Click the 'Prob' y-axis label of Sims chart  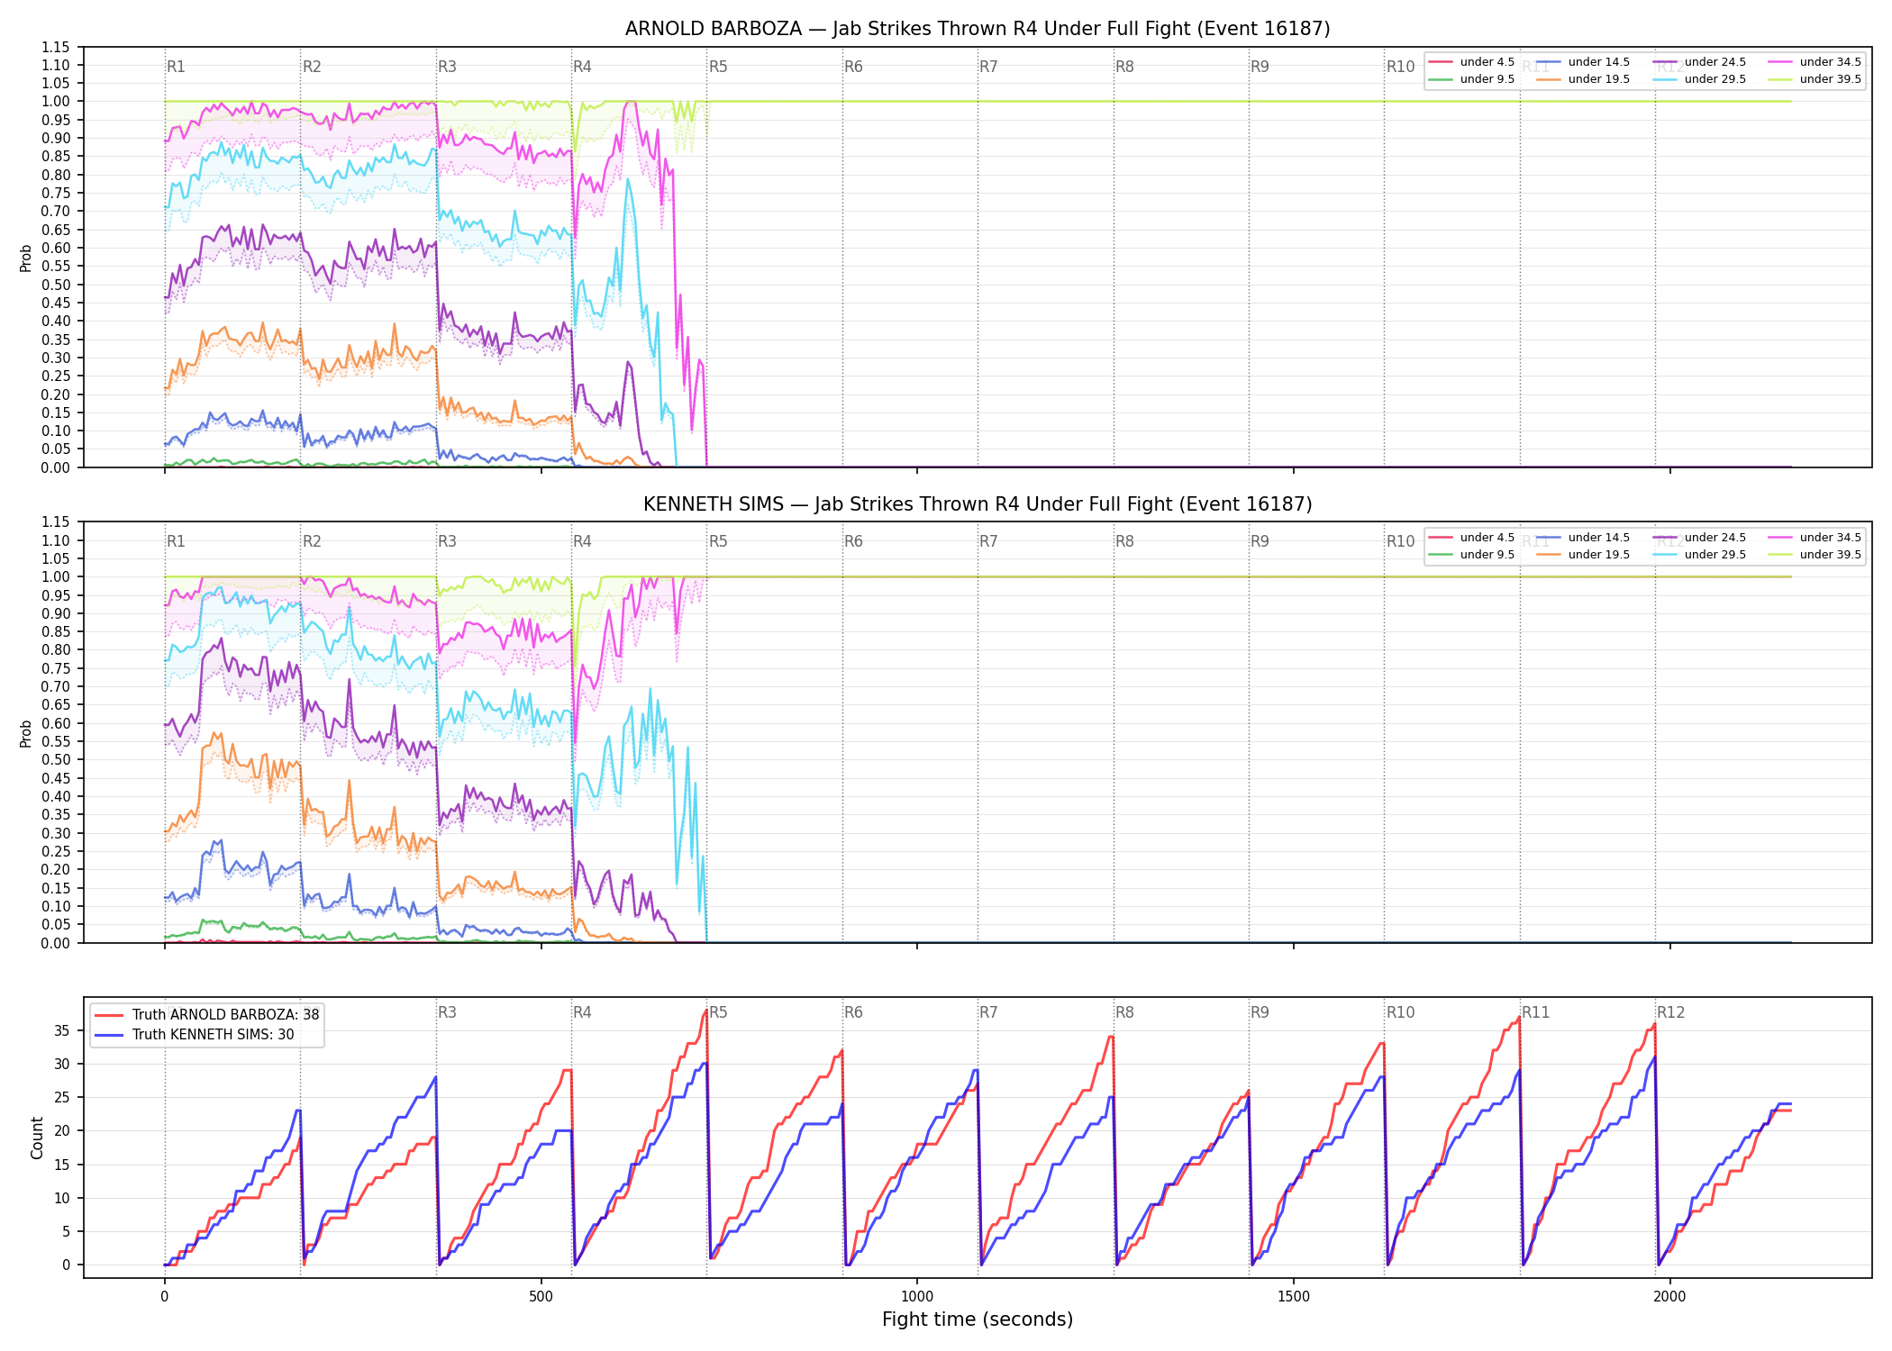click(x=26, y=733)
